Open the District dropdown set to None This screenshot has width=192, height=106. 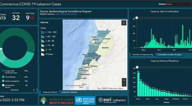tap(179, 4)
